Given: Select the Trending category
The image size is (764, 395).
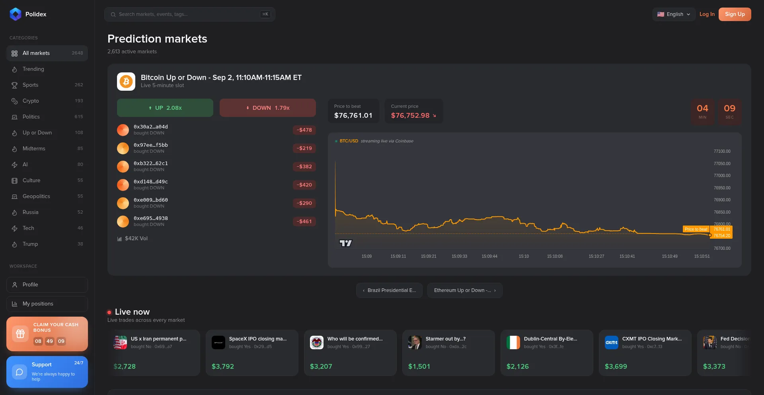Looking at the screenshot, I should [47, 69].
